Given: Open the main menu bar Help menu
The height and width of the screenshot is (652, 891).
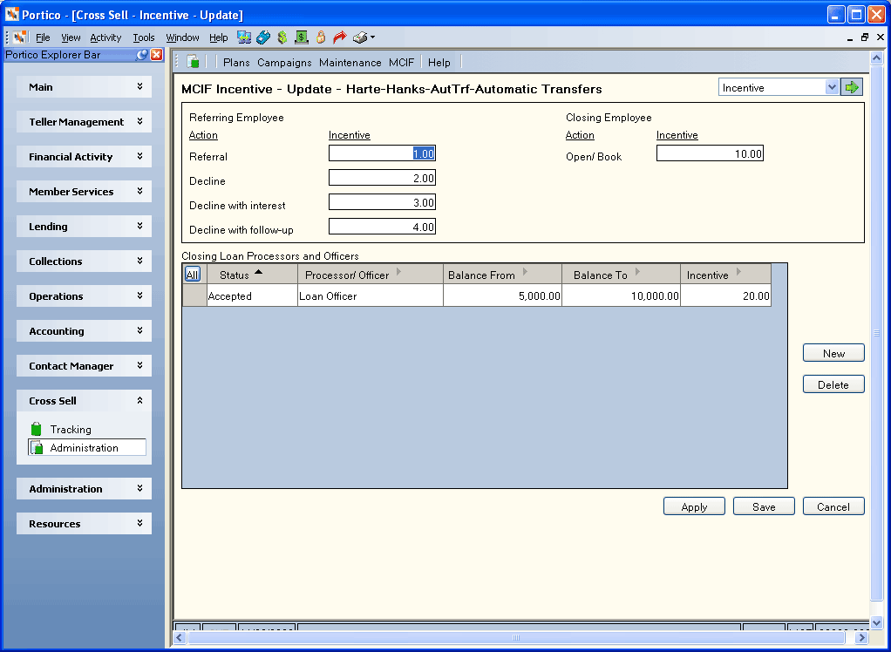Looking at the screenshot, I should [x=218, y=37].
